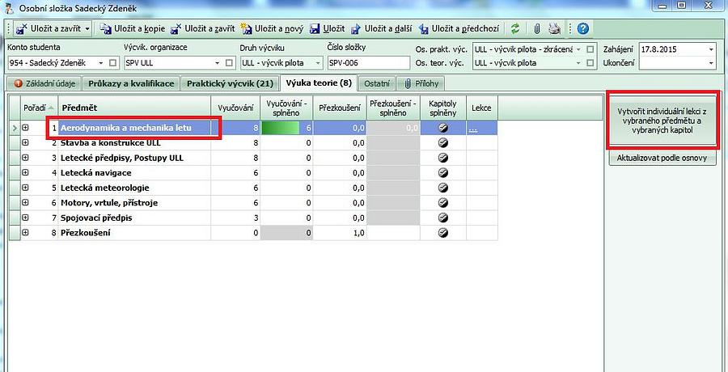
Task: Switch to 'Praktický výcvik (21)' tab
Action: tap(231, 83)
